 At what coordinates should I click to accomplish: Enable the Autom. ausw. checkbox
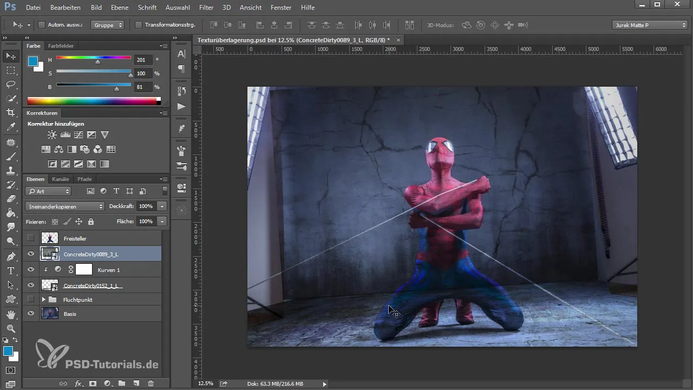(x=42, y=25)
